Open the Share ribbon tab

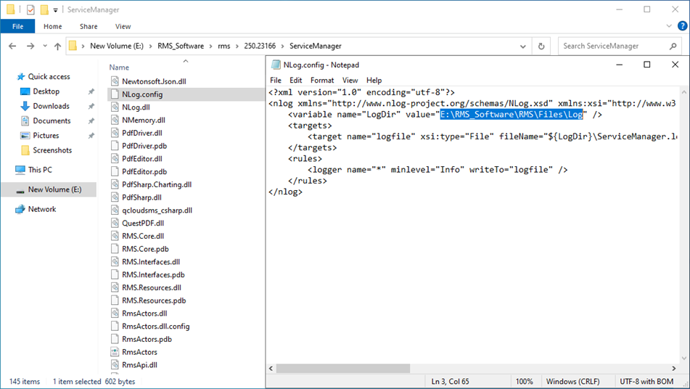pyautogui.click(x=89, y=26)
